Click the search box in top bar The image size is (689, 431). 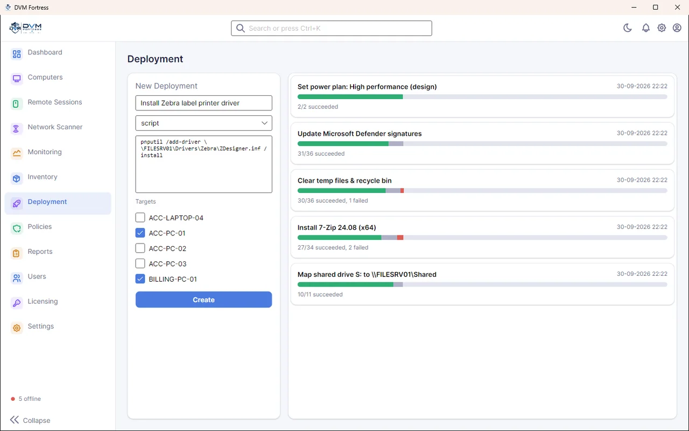[x=332, y=28]
